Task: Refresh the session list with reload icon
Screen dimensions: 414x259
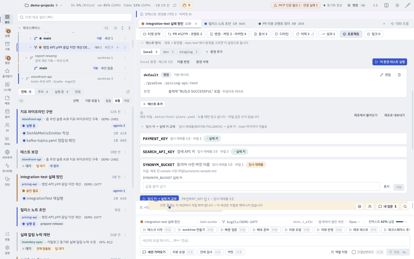Action: point(128,92)
